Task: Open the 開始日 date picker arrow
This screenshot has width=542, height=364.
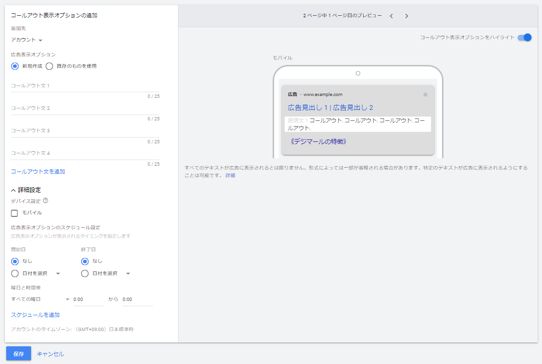Action: 58,274
